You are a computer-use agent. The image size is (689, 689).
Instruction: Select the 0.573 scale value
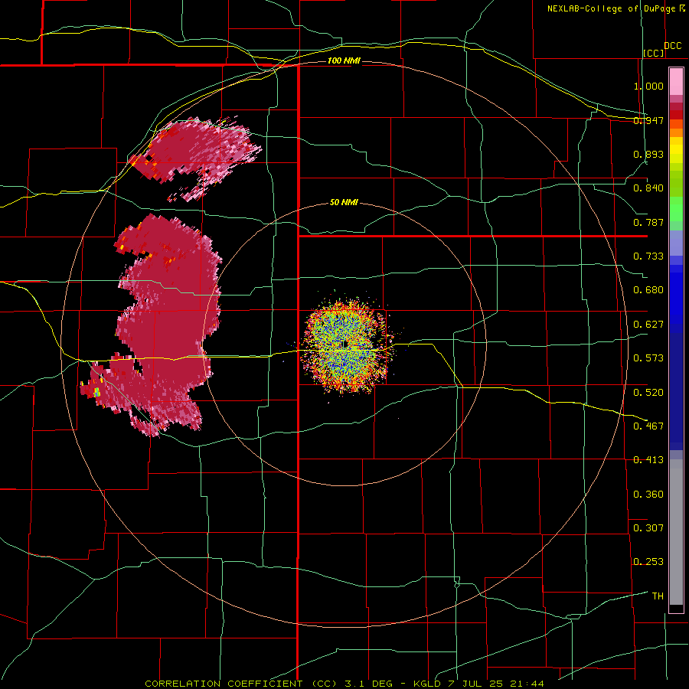648,358
